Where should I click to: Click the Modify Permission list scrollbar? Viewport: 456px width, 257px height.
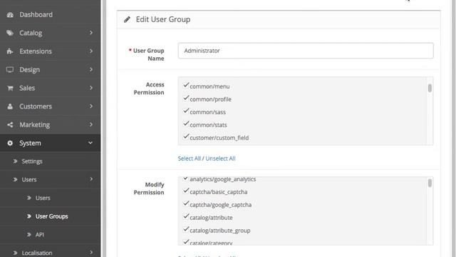[430, 183]
